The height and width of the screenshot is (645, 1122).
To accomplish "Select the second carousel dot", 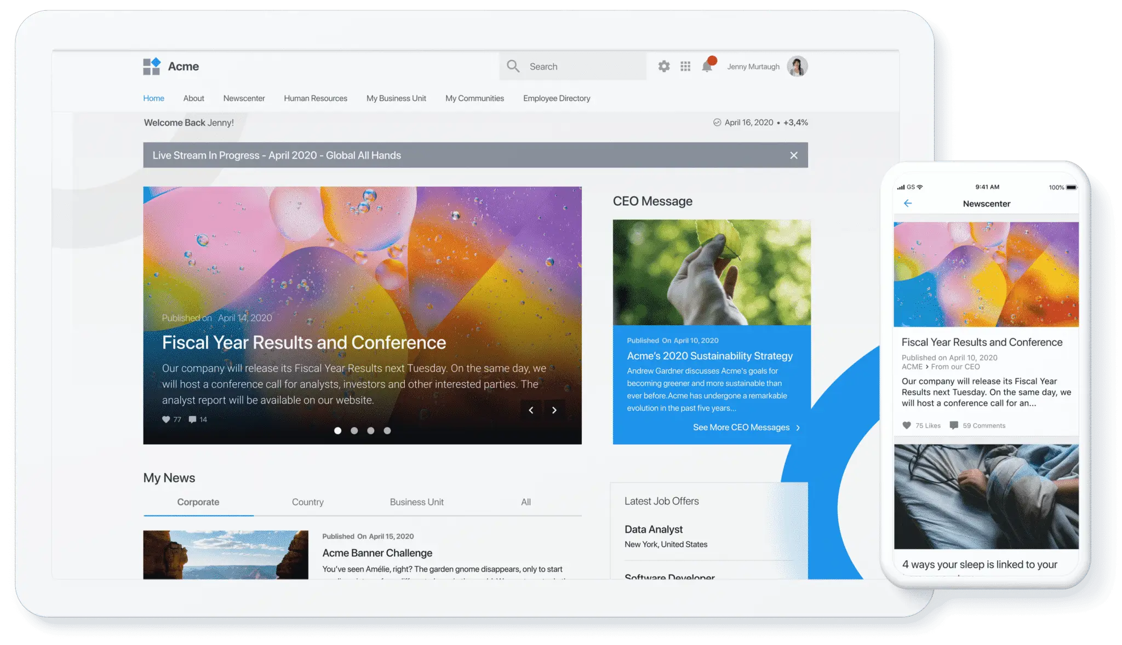I will pos(354,431).
